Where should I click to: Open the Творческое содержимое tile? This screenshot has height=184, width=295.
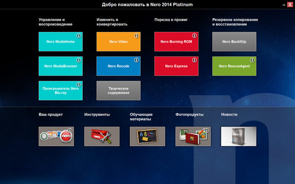click(x=118, y=90)
